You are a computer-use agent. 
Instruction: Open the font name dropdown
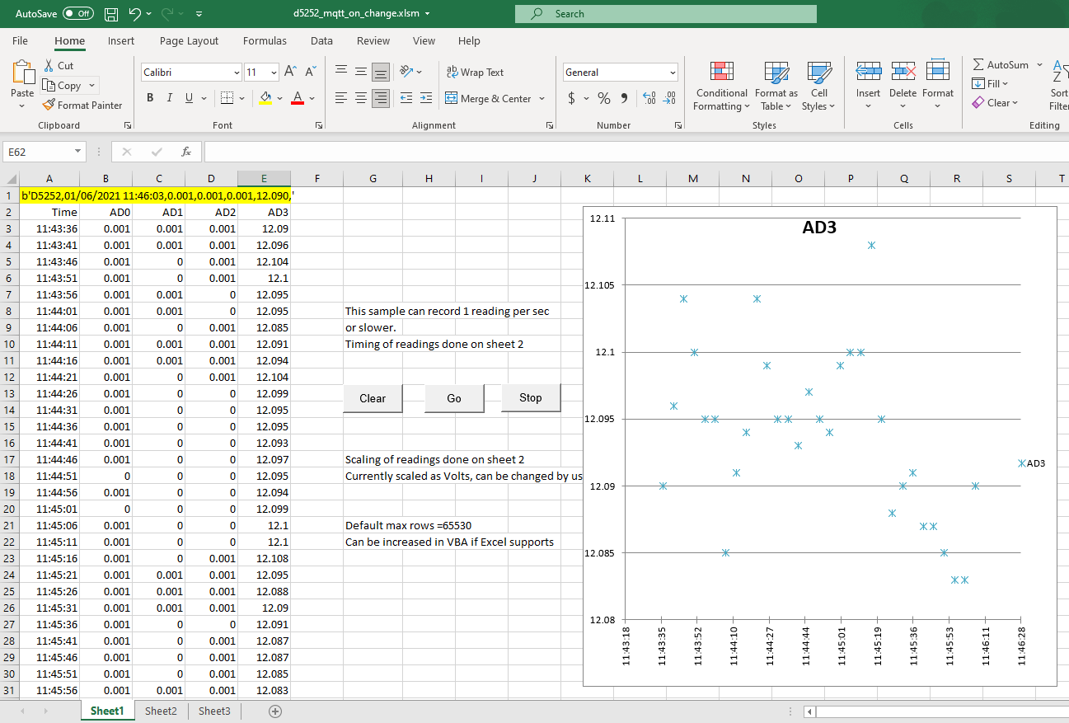[237, 73]
